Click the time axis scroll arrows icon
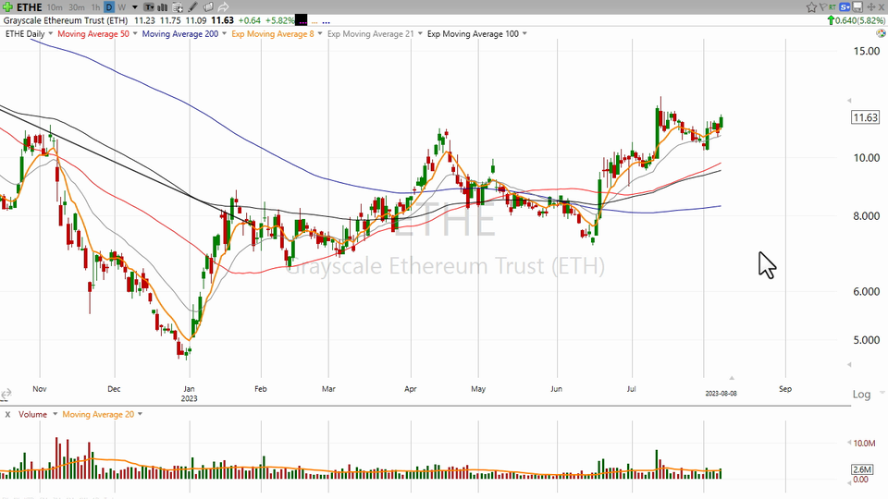The width and height of the screenshot is (888, 499). pyautogui.click(x=6, y=394)
